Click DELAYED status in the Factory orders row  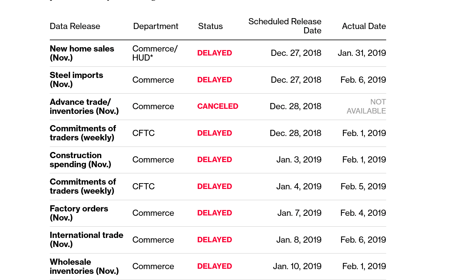coord(215,213)
